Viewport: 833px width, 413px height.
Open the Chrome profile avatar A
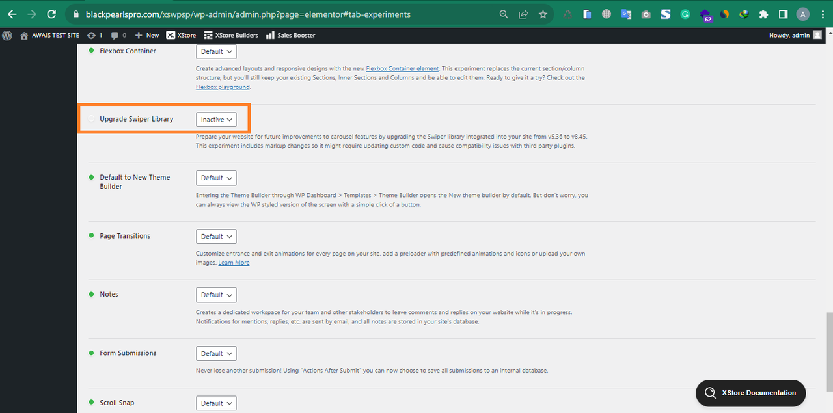(x=803, y=14)
